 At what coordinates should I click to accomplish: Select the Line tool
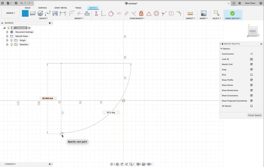pos(25,13)
